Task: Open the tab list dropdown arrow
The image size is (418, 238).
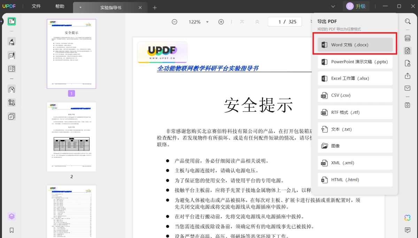Action: coord(80,7)
